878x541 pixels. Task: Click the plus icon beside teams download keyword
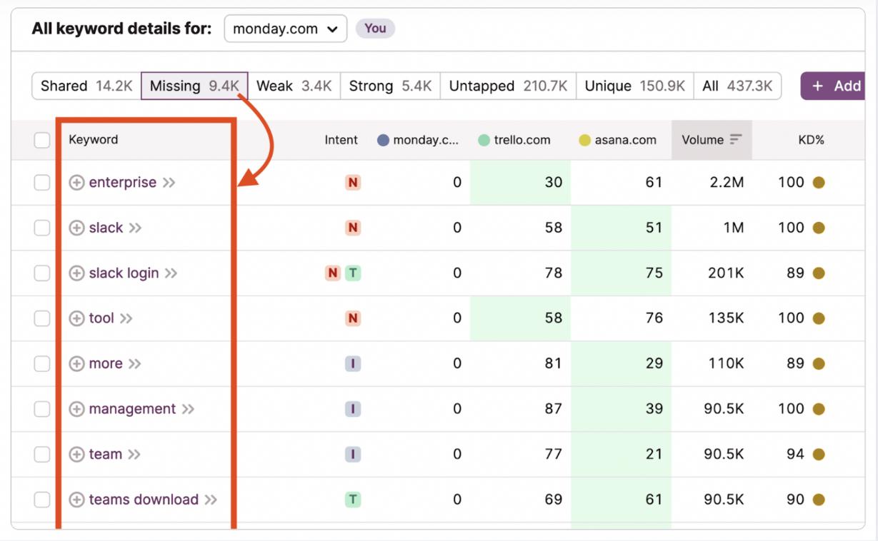pyautogui.click(x=76, y=500)
